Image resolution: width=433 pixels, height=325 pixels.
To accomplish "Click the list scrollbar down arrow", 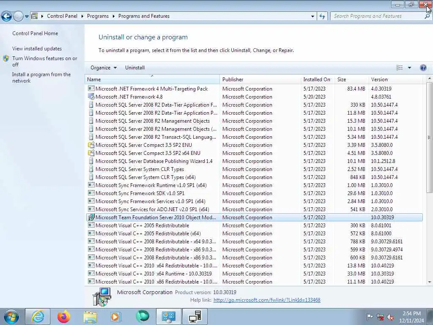I will coord(430,282).
